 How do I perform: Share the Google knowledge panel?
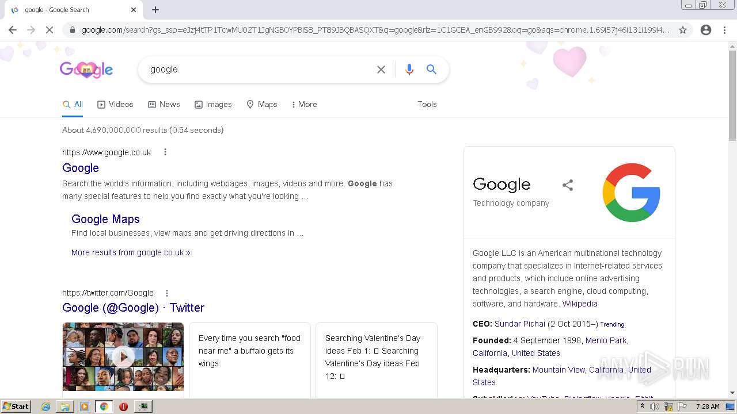(x=568, y=185)
